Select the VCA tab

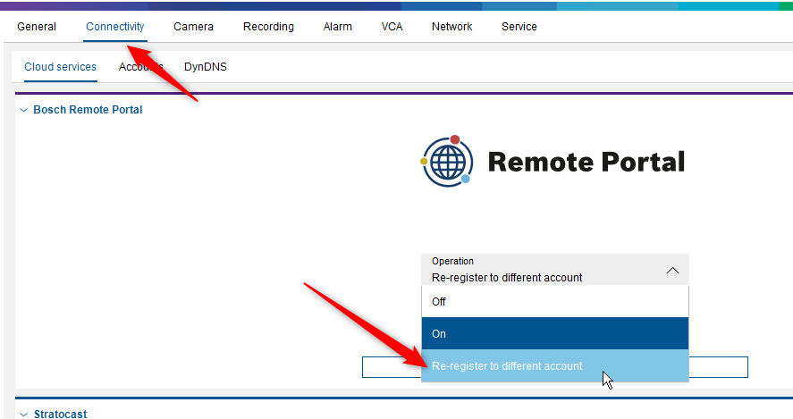(x=392, y=27)
